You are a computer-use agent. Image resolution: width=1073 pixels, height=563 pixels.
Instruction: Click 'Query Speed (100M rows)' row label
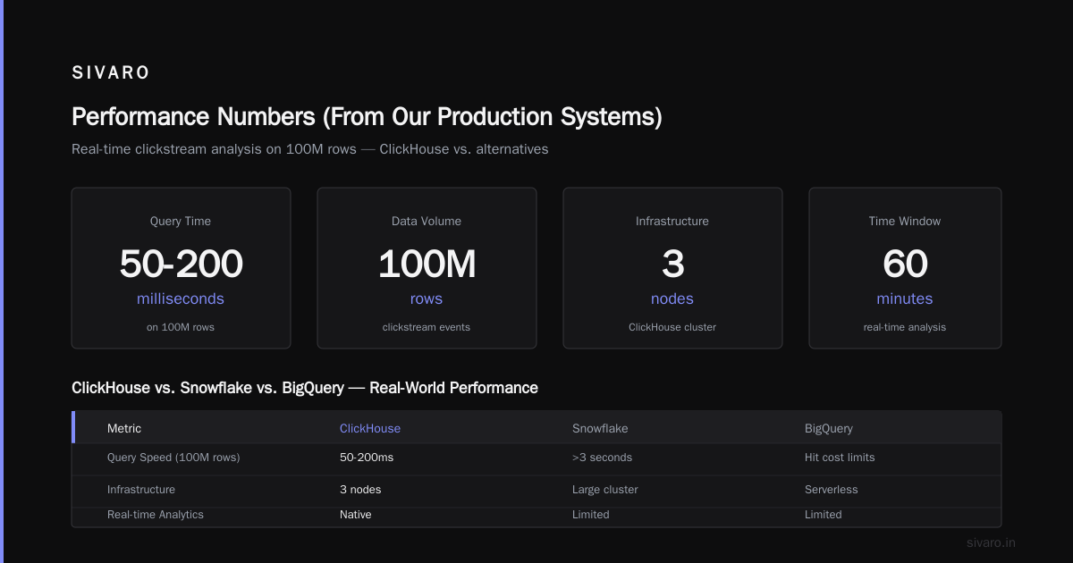click(x=173, y=458)
